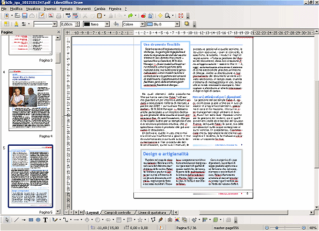This screenshot has width=319, height=231.
Task: Export directly as PDF icon
Action: tap(51, 15)
